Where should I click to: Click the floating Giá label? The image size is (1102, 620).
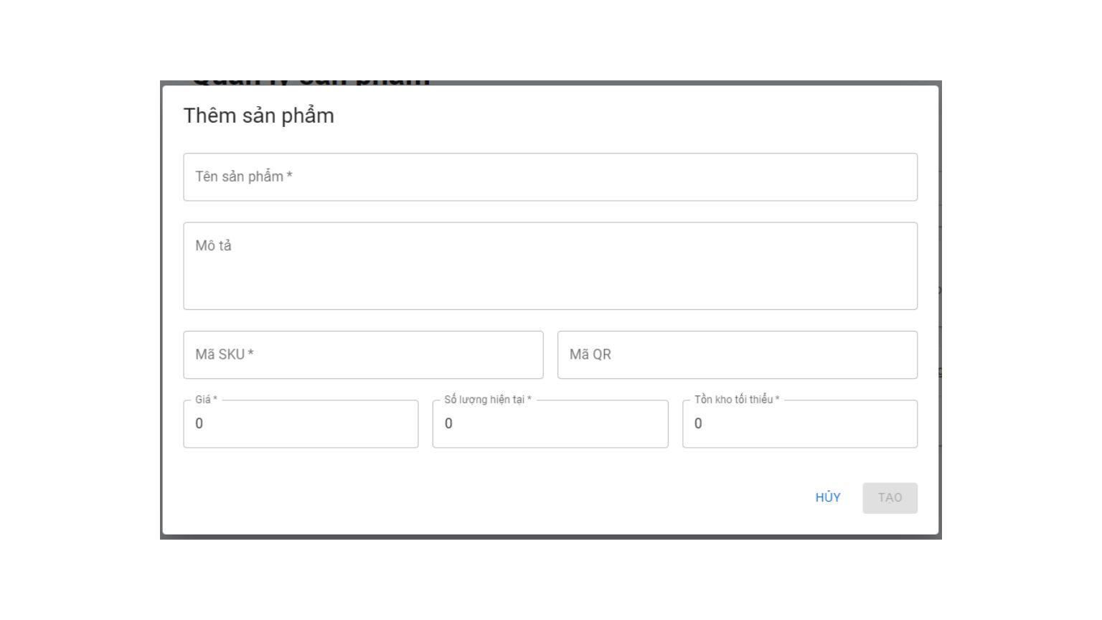[x=206, y=400]
